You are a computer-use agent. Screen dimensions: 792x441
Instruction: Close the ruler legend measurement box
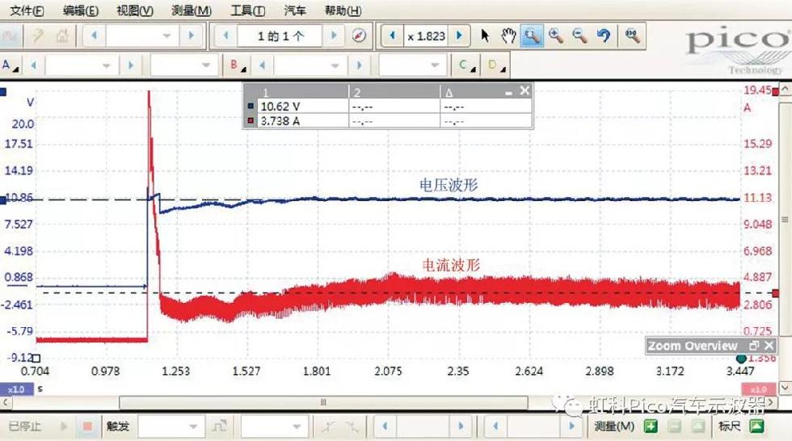coord(524,91)
